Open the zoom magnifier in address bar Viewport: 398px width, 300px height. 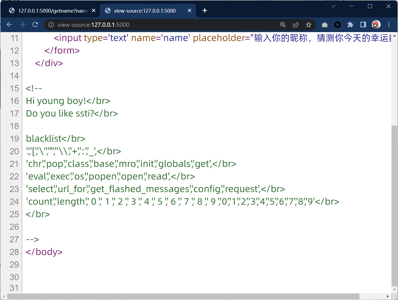click(283, 25)
